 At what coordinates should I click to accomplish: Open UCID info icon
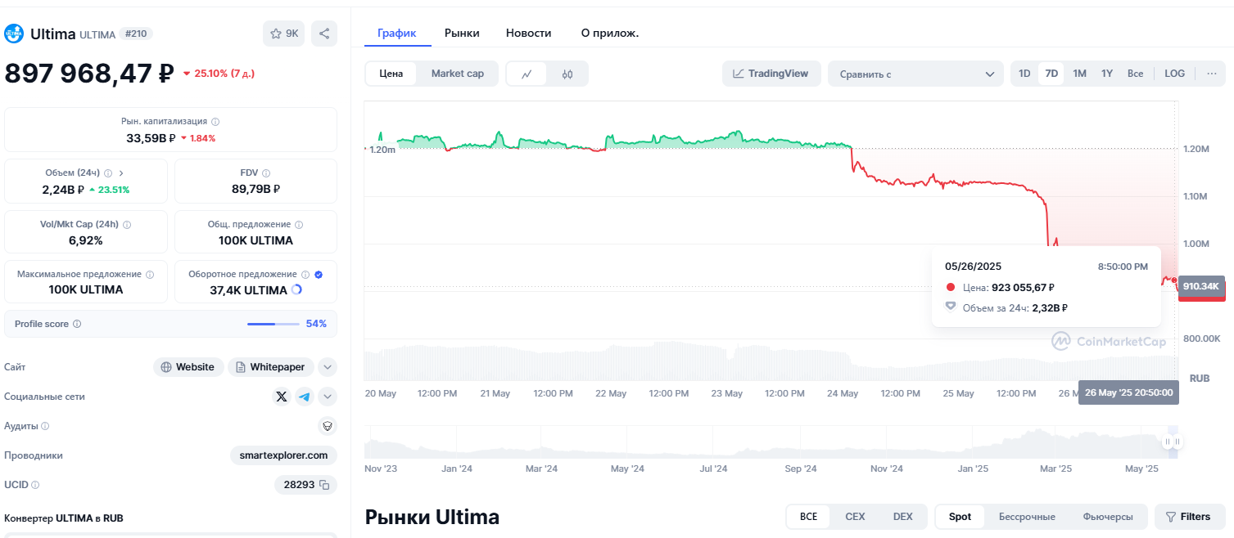point(35,485)
